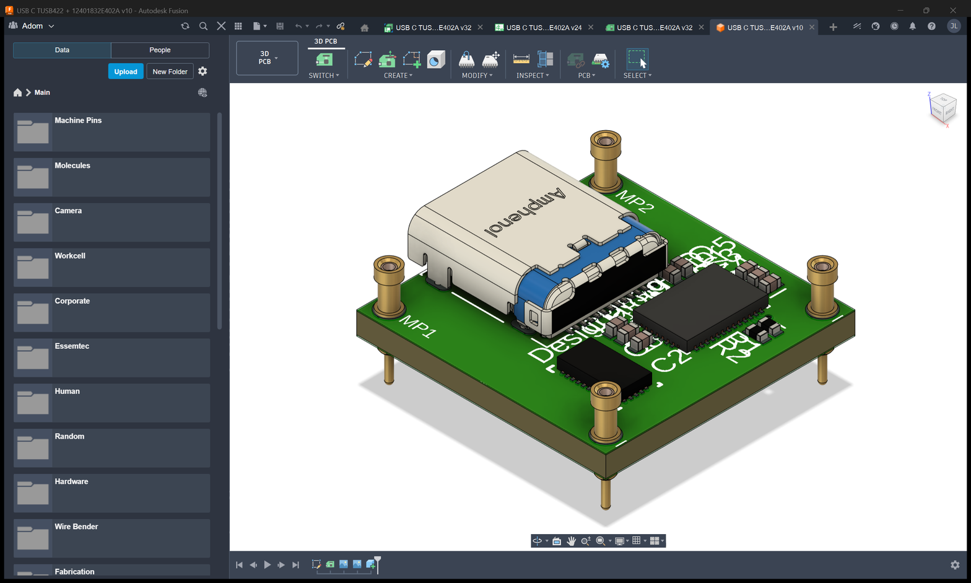Activate the Measure ruler tool
The image size is (971, 583).
tap(521, 59)
